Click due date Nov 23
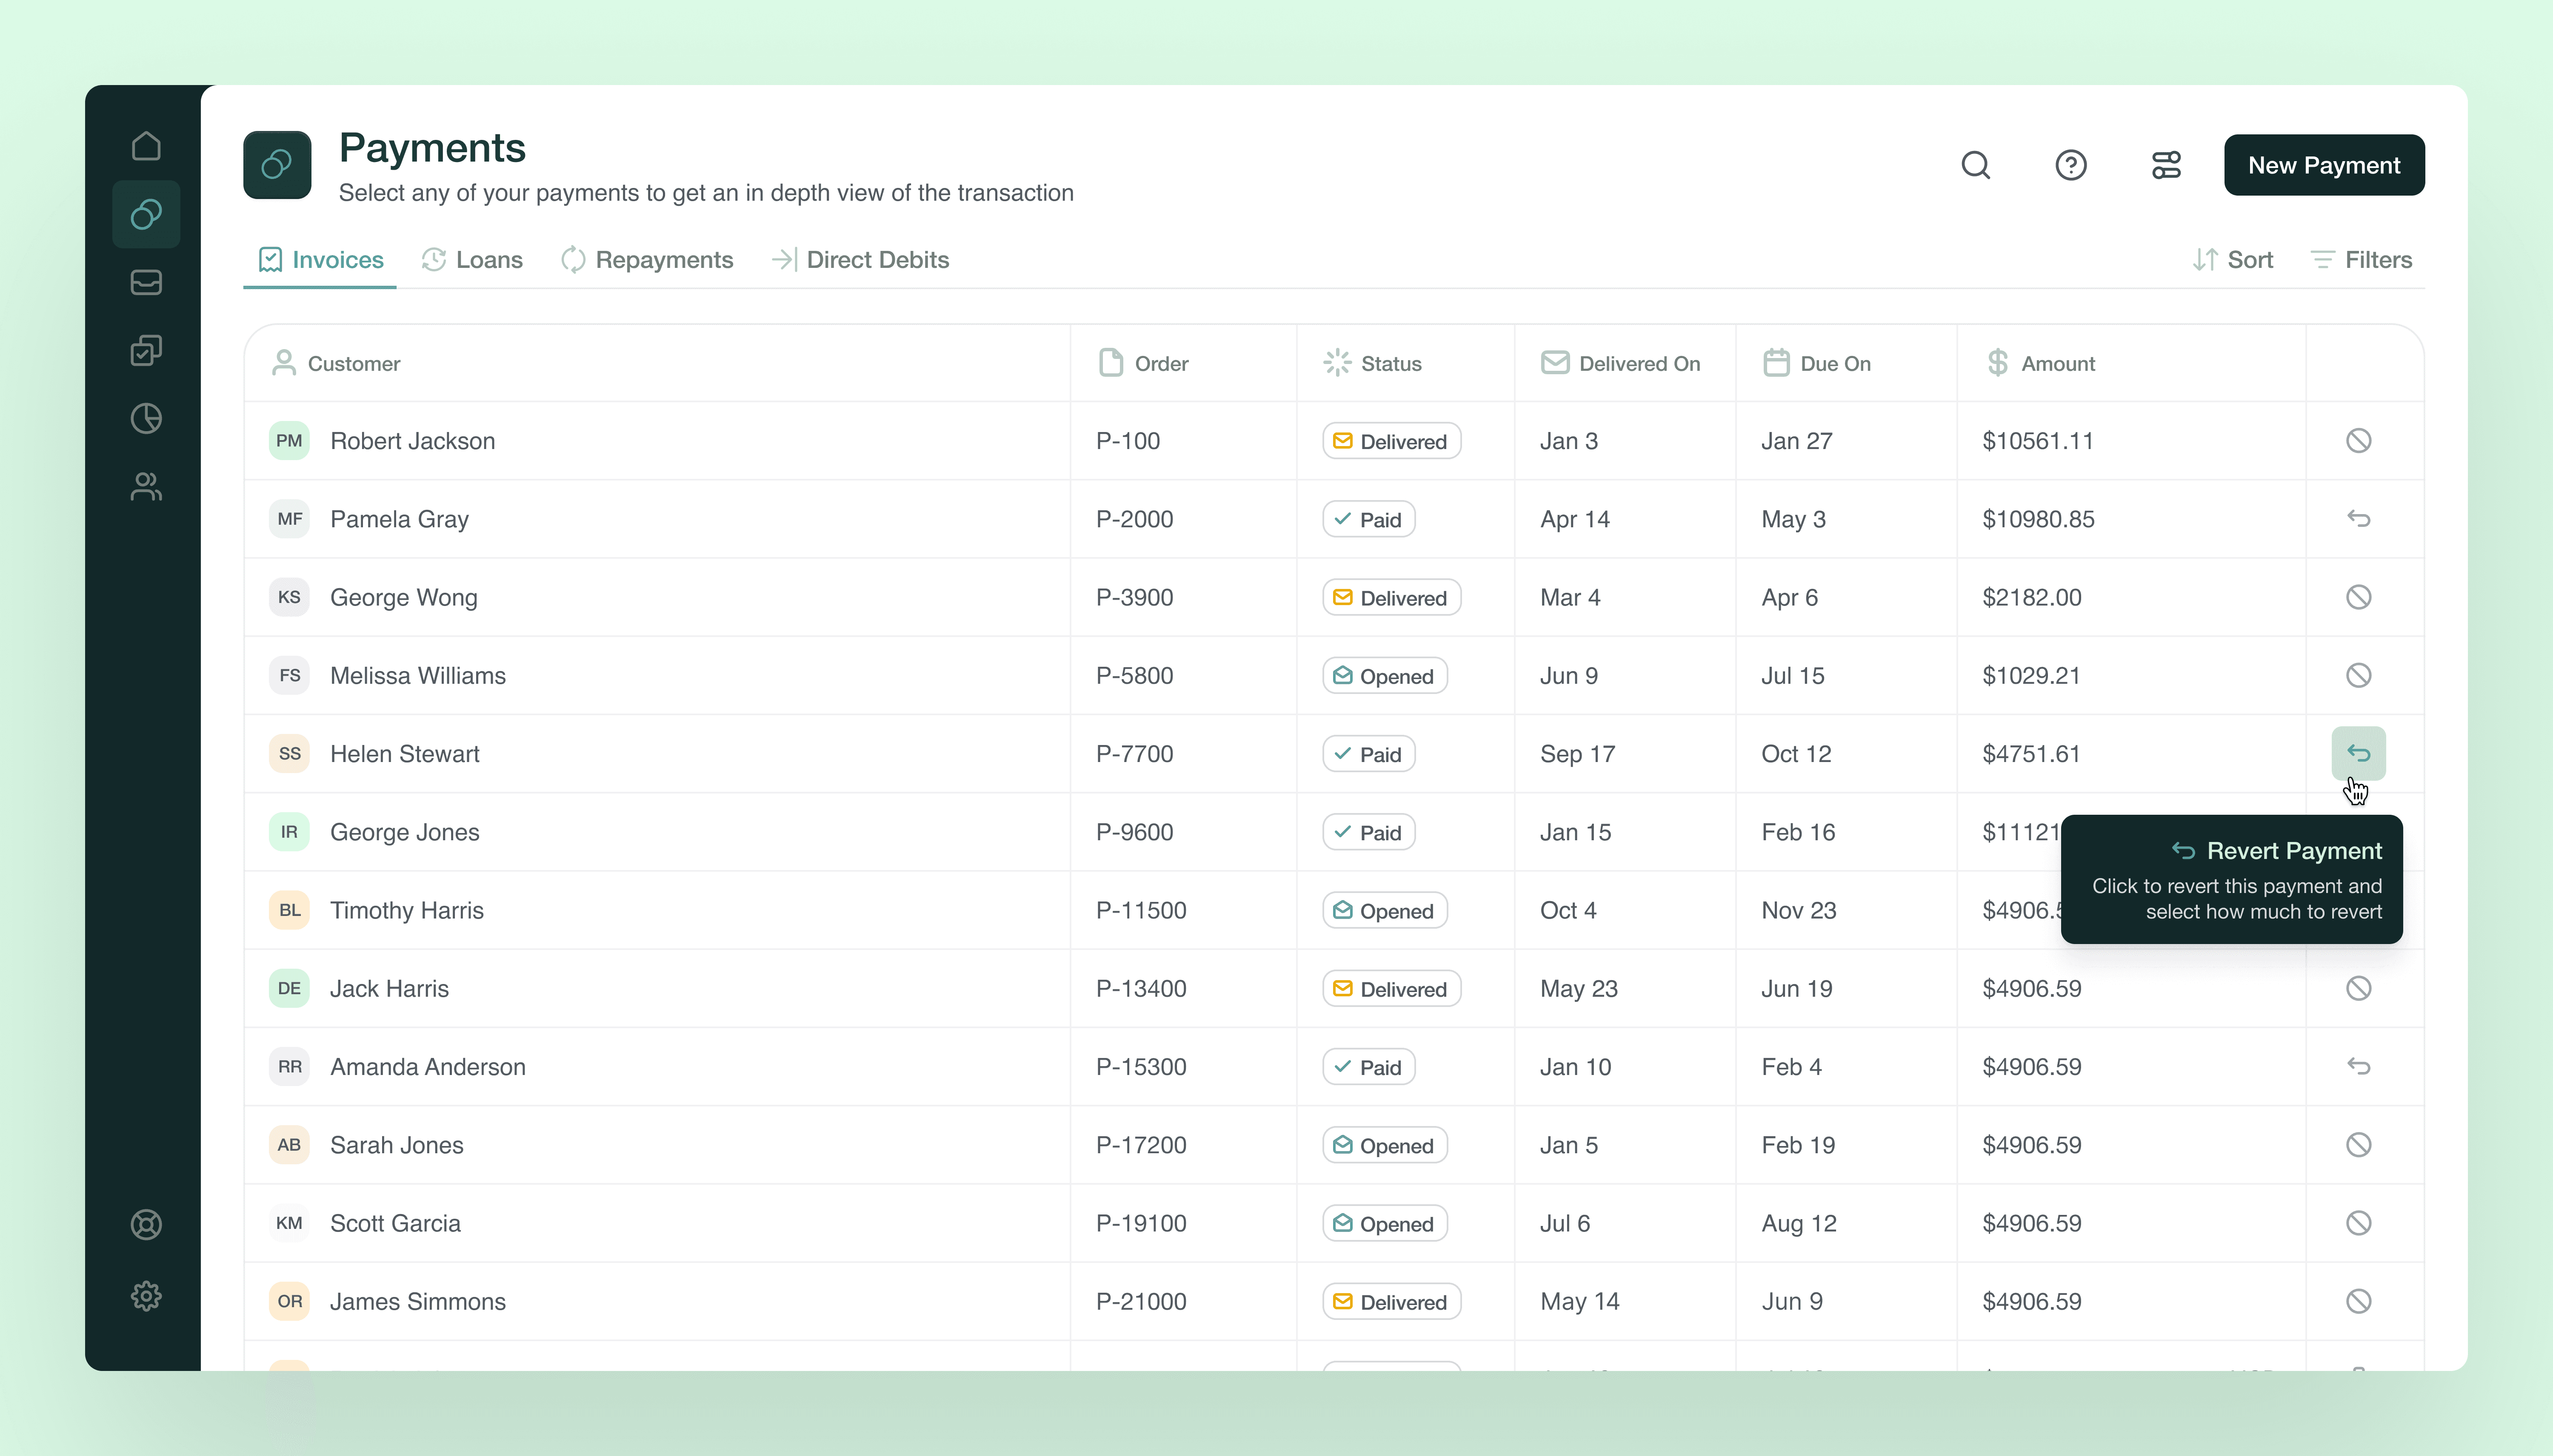 [1799, 910]
